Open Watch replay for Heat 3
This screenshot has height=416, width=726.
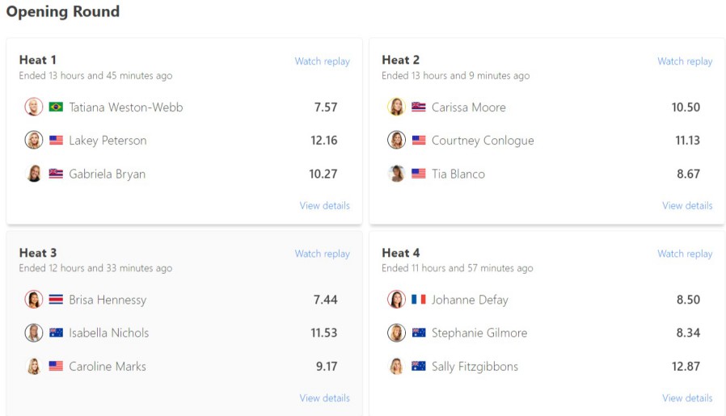tap(322, 254)
